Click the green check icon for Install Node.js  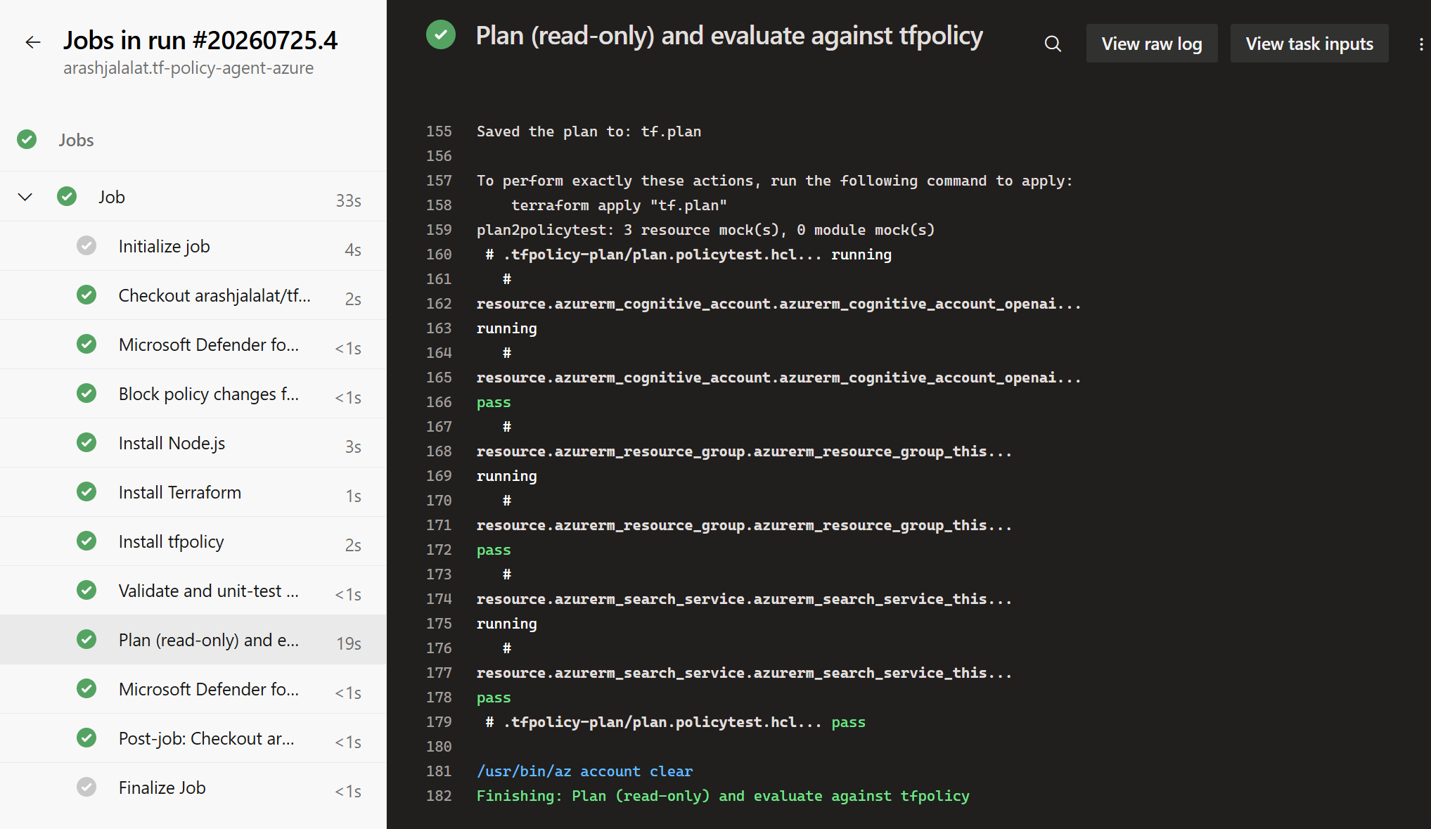click(x=86, y=442)
